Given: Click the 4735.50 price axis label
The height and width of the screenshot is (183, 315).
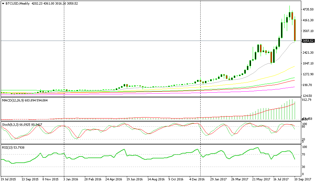Looking at the screenshot, I should [x=307, y=9].
